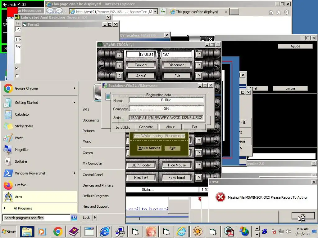Viewport: 318px width, 238px height.
Task: Open IE Favorites star icon
Action: tap(279, 12)
